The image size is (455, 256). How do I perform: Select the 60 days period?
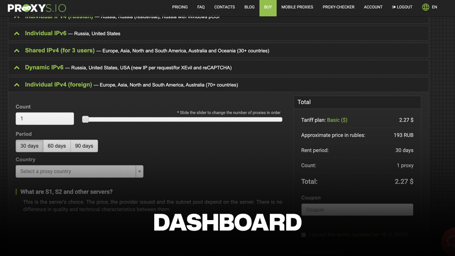point(57,146)
